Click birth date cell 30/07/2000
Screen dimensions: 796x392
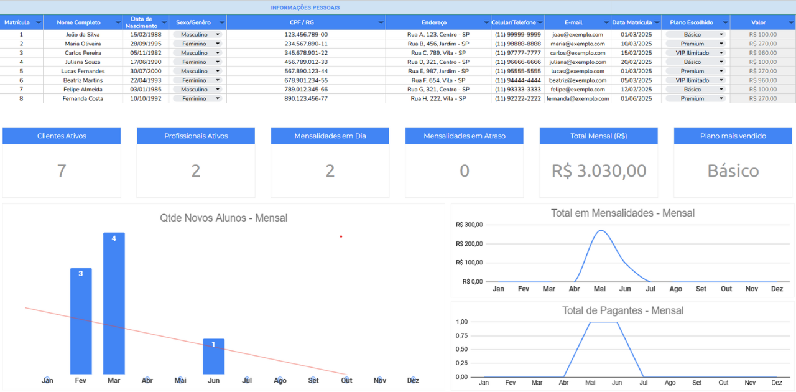tap(146, 71)
